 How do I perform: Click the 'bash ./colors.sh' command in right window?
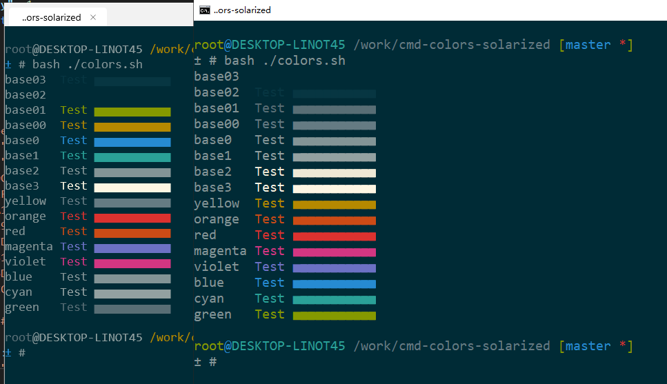285,61
